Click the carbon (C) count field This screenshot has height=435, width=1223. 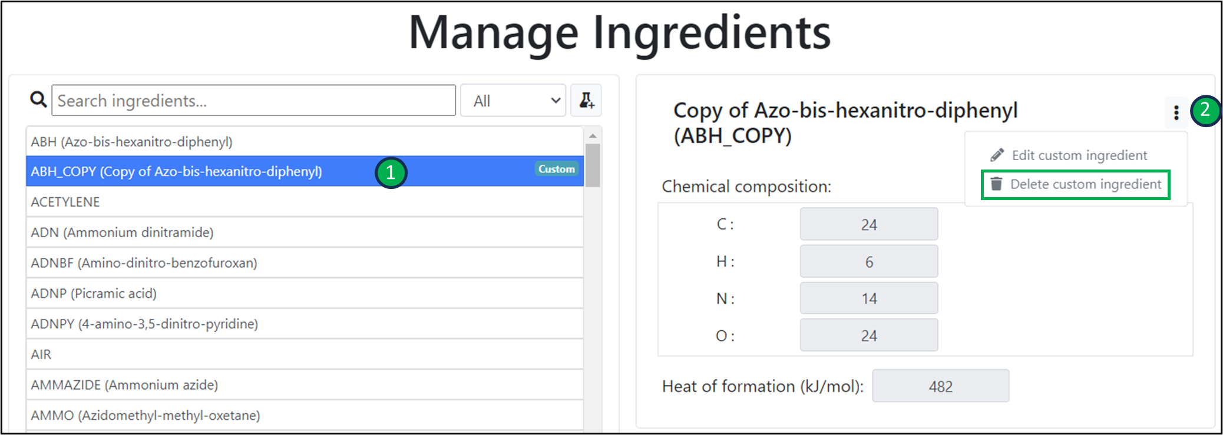coord(868,224)
